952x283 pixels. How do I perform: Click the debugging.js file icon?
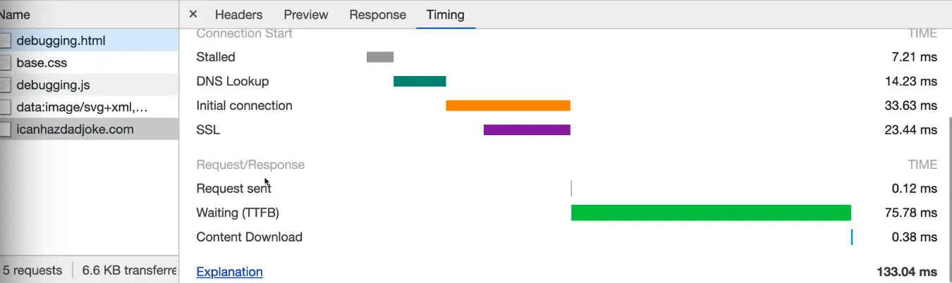[x=6, y=85]
